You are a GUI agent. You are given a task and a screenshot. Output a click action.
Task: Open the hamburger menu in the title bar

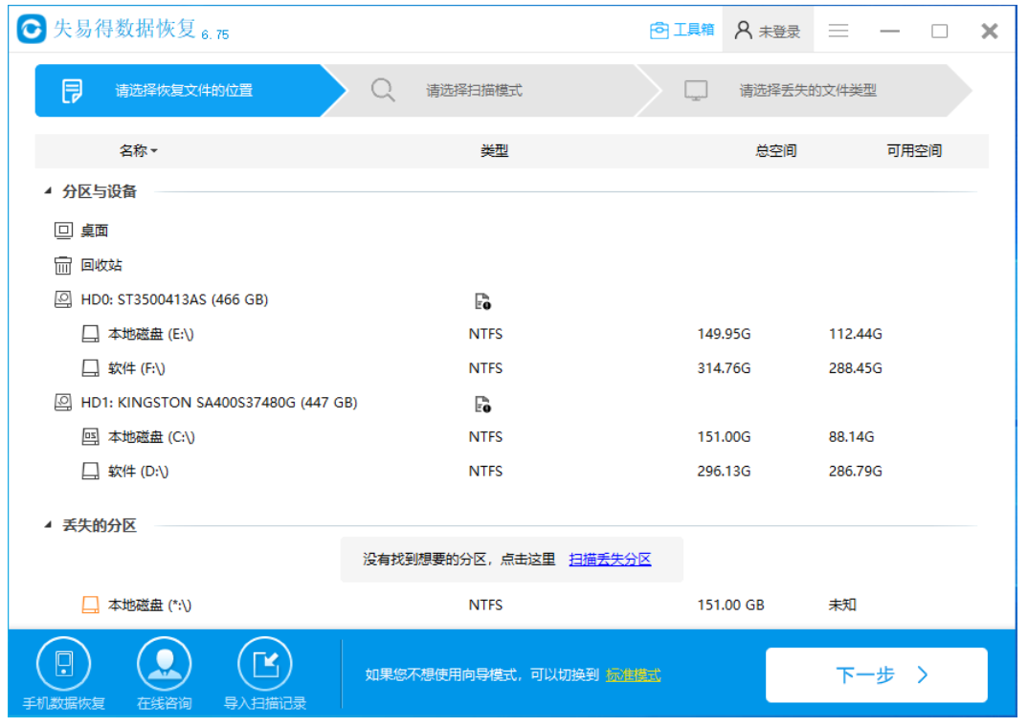tap(838, 30)
